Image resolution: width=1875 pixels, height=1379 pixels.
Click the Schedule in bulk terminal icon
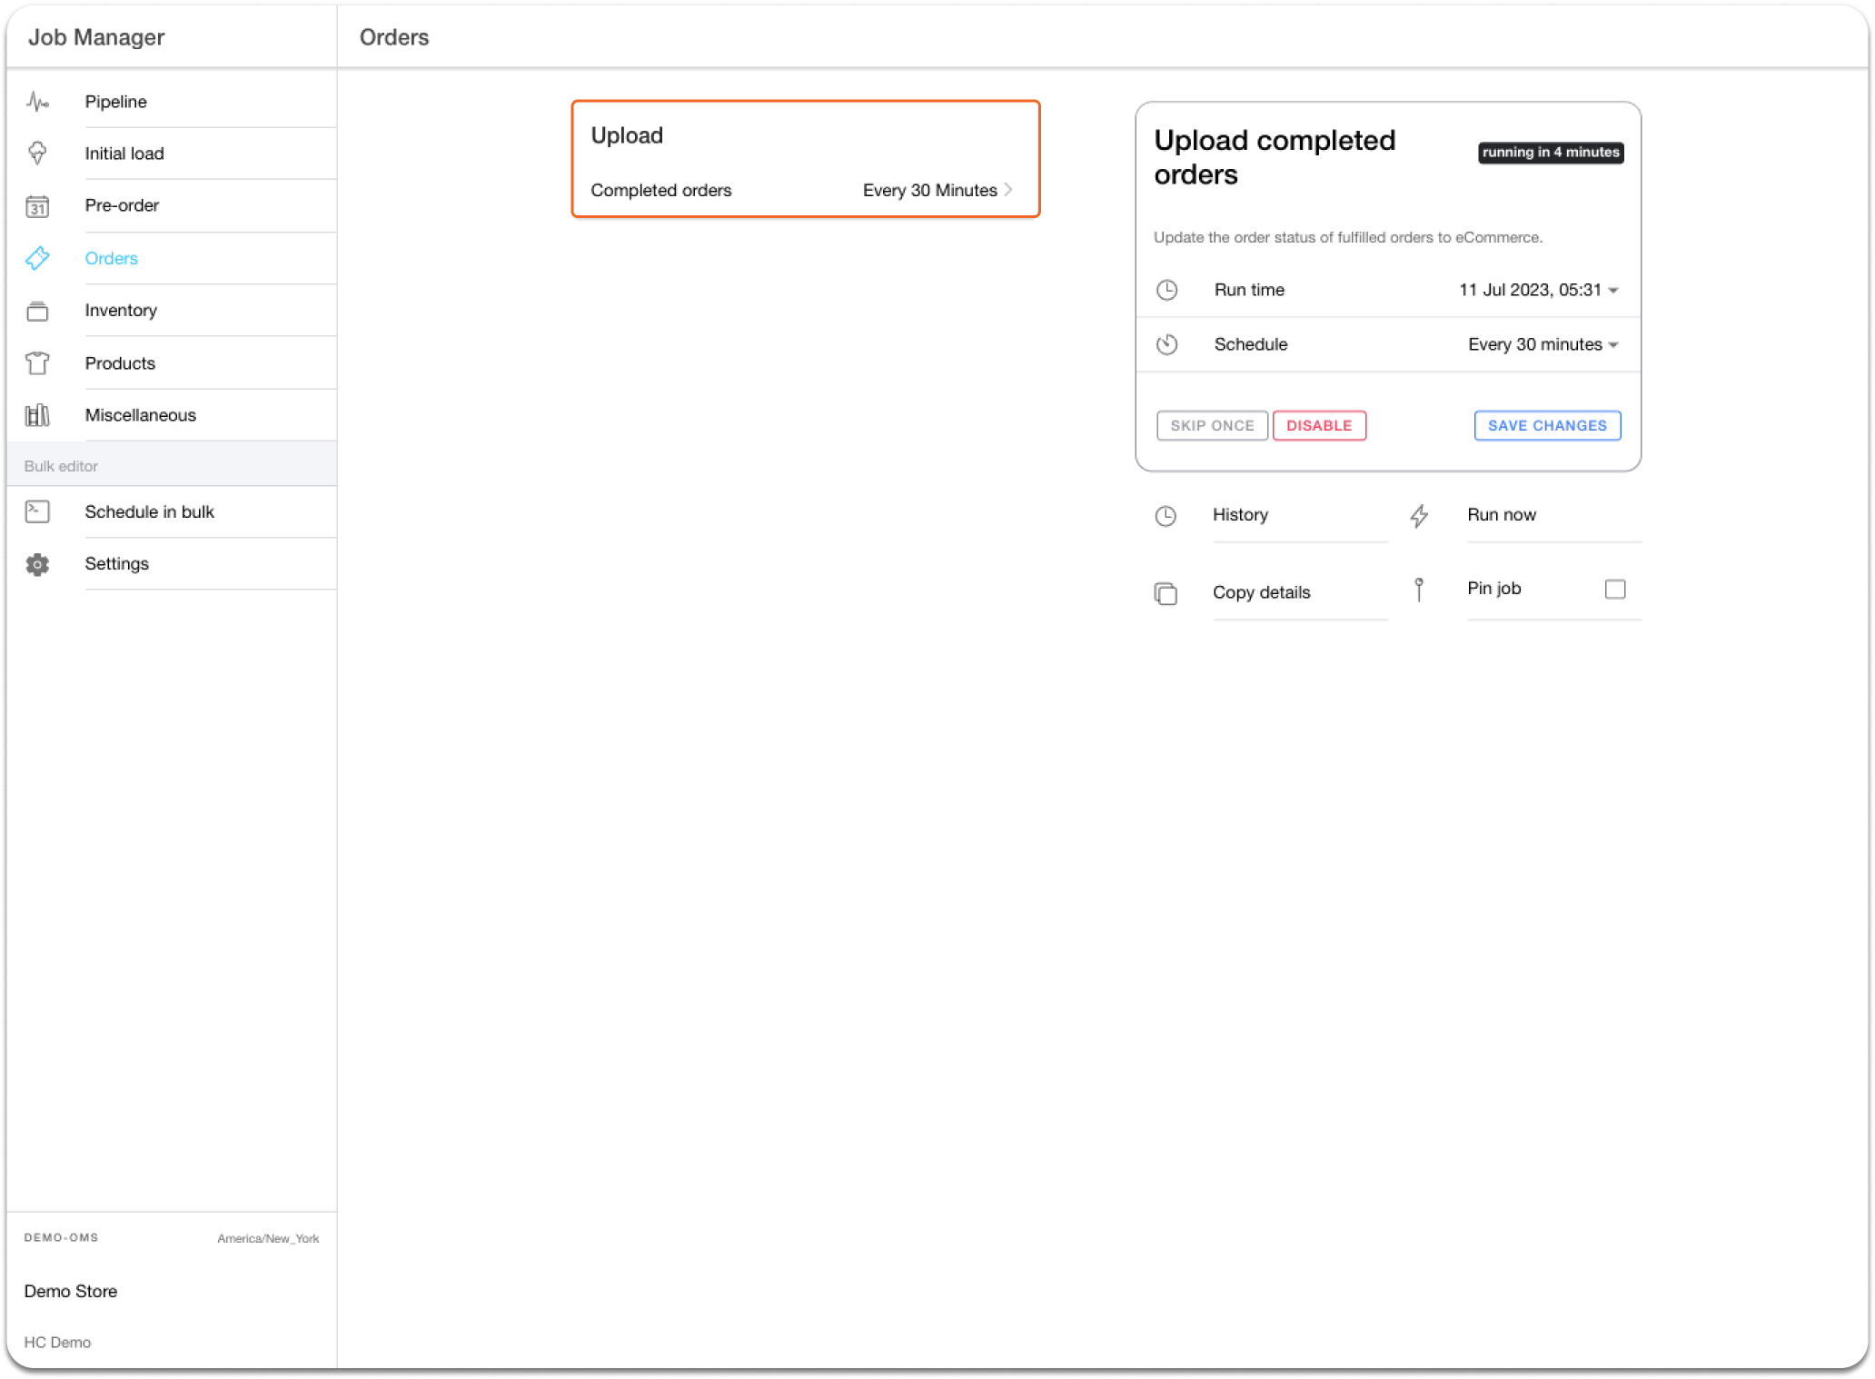[37, 511]
